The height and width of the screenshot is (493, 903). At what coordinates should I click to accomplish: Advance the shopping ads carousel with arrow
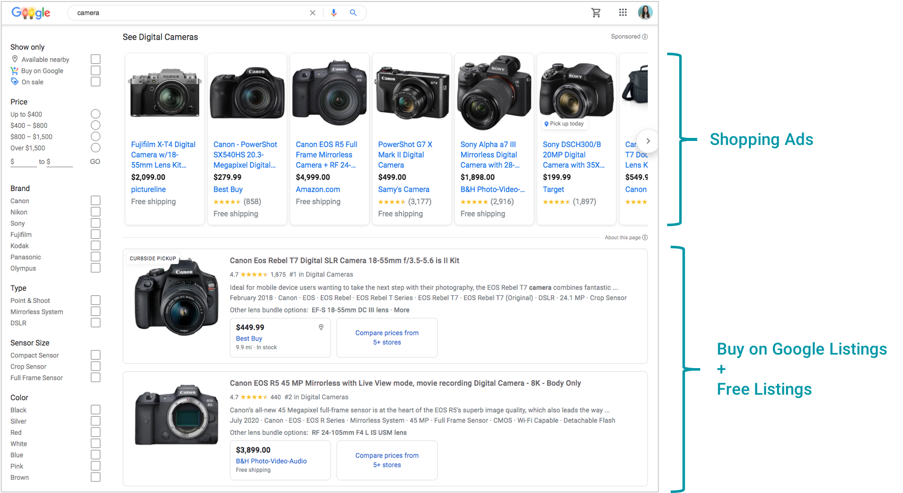point(648,141)
